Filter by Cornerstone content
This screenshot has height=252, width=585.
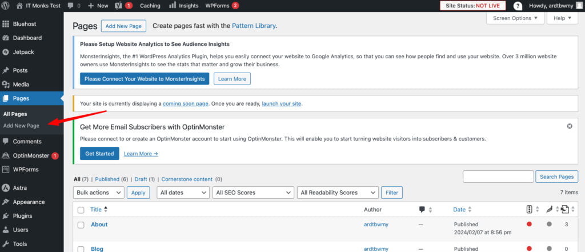187,179
